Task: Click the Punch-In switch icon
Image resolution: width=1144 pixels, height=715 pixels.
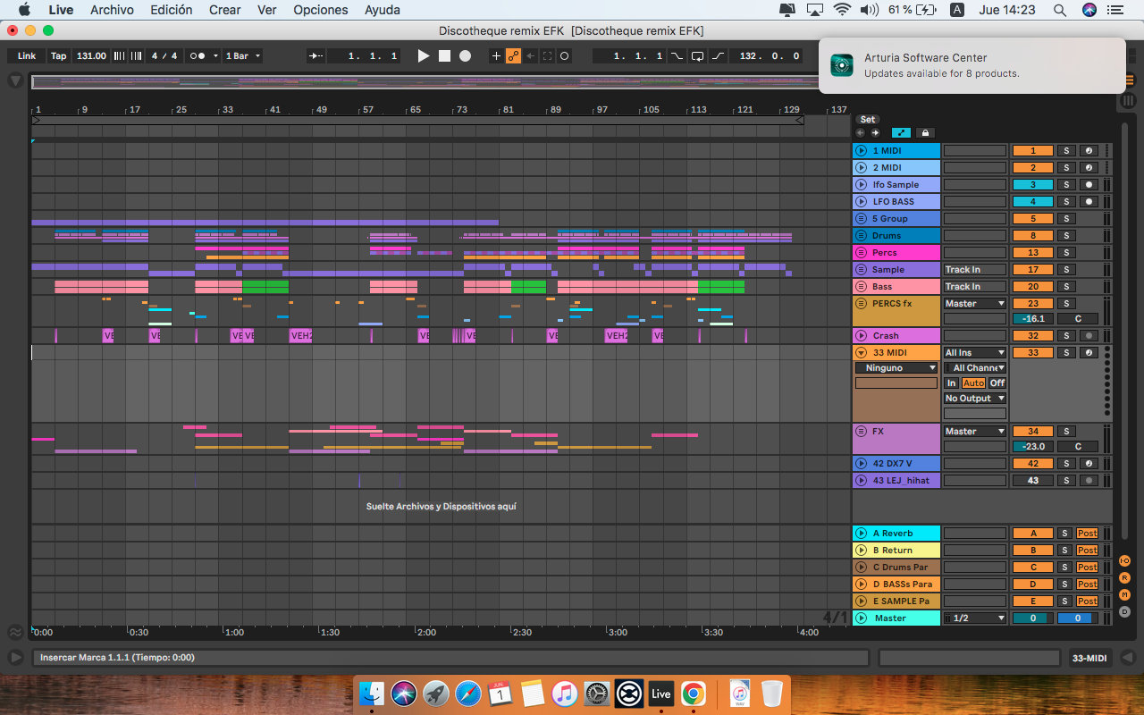Action: [x=677, y=55]
